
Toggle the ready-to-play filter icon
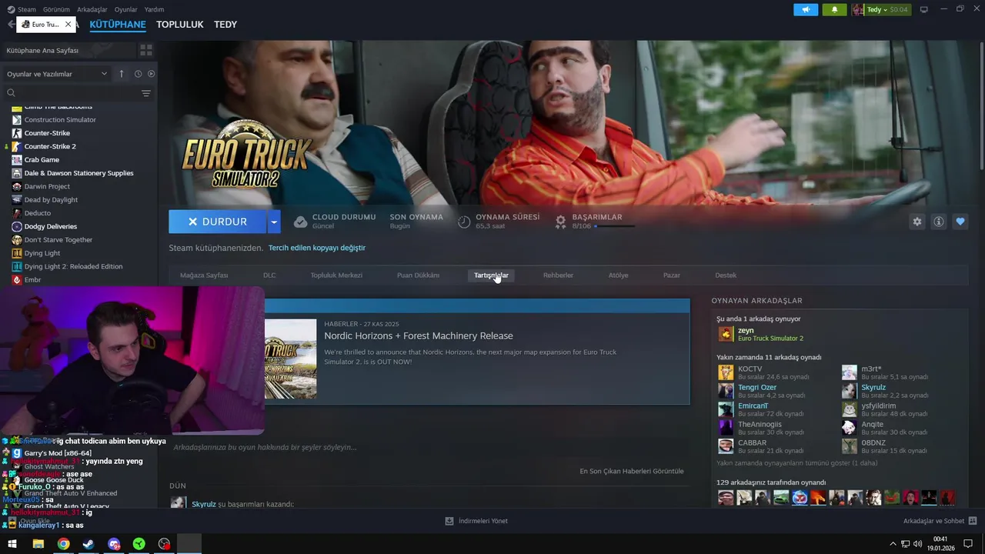tap(151, 74)
